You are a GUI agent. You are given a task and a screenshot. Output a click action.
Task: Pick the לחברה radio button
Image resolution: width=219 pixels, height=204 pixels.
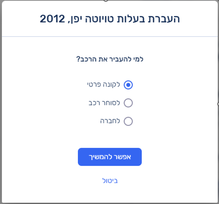pyautogui.click(x=128, y=121)
